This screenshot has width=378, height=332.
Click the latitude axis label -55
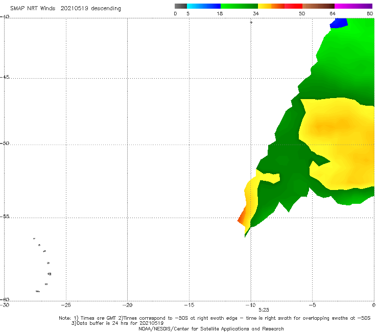(x=5, y=217)
